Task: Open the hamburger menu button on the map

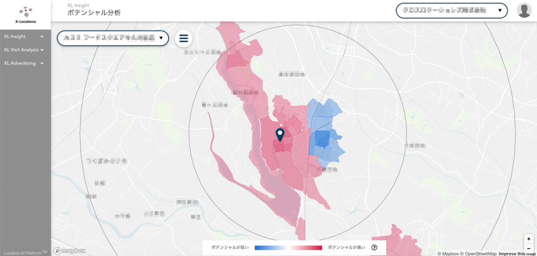Action: (x=184, y=38)
